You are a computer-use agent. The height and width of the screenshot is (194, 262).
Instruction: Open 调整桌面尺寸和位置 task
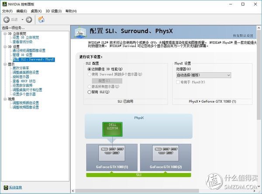point(27,90)
